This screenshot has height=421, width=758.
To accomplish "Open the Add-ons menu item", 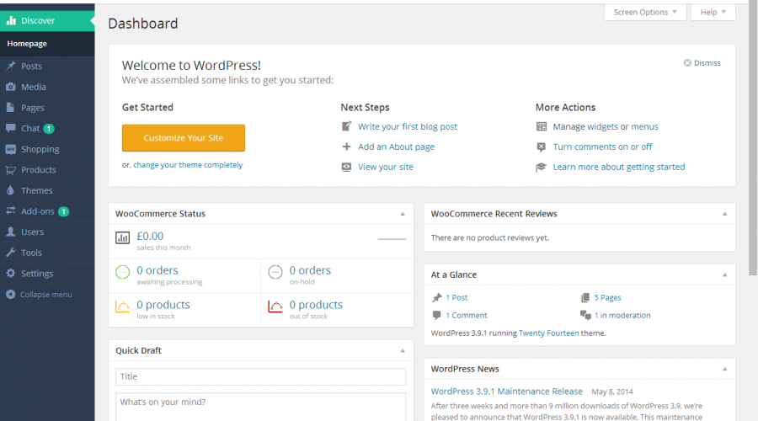I will 37,211.
